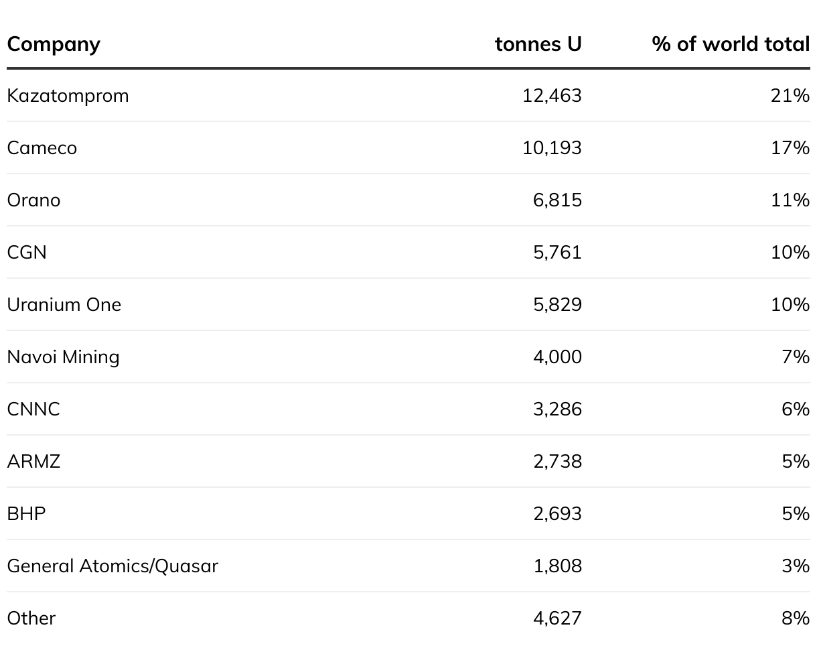Select the CNNC company name

[33, 409]
